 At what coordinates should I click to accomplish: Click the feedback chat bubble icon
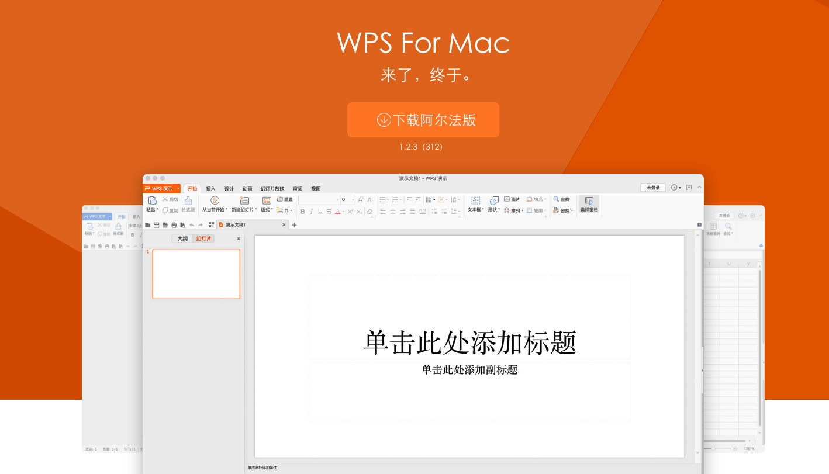(x=689, y=188)
